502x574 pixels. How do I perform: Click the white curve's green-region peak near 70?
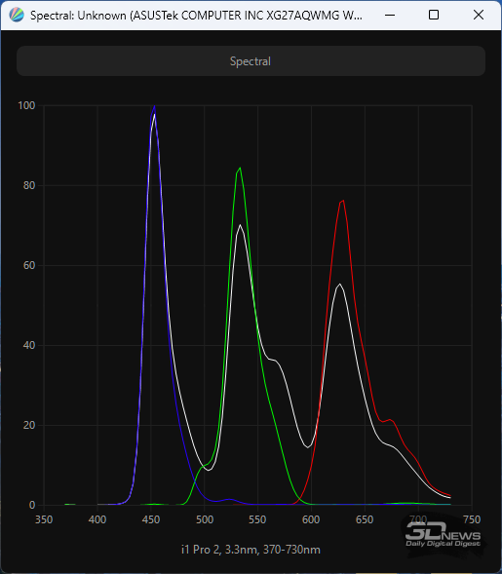pos(240,225)
